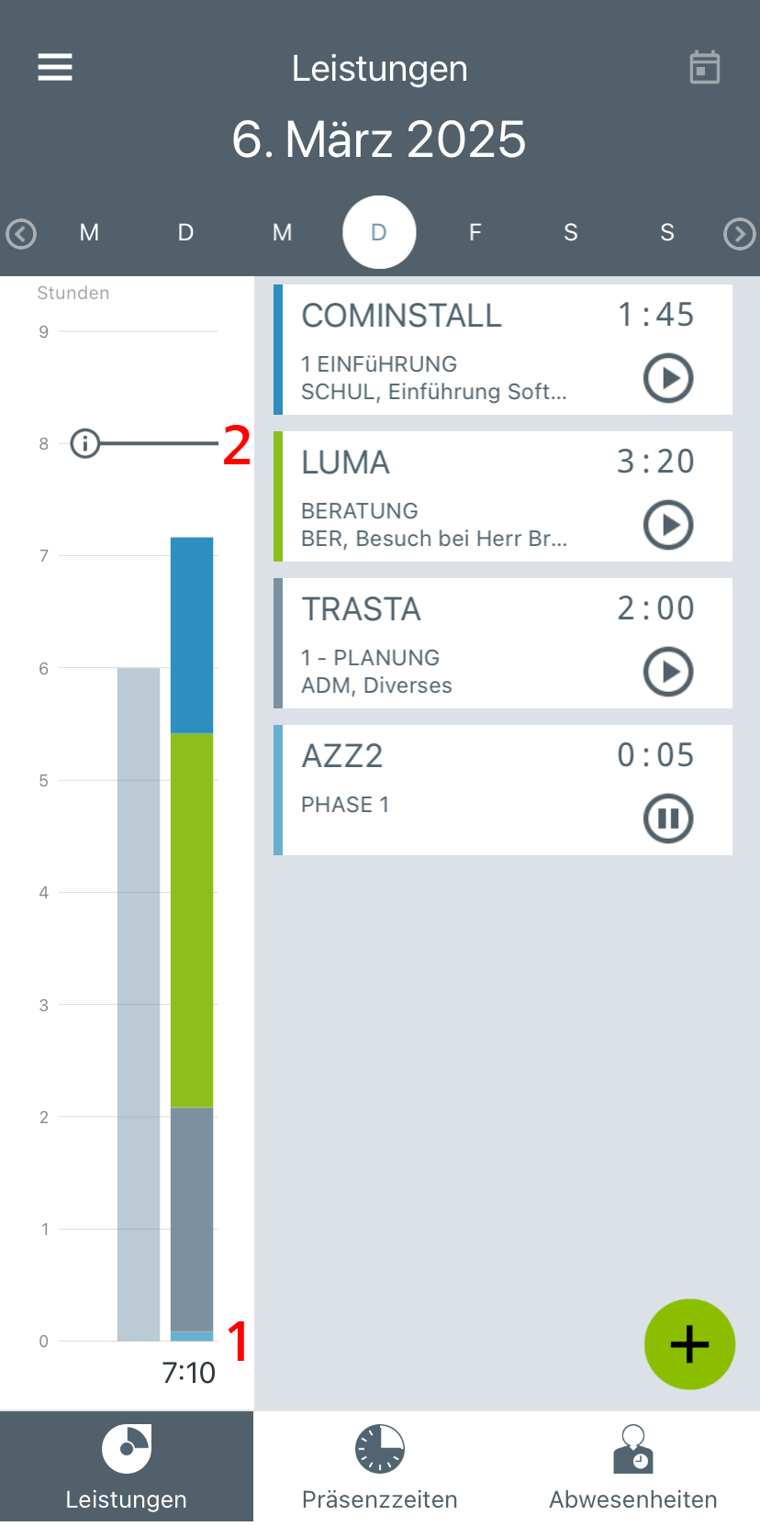Image resolution: width=760 pixels, height=1526 pixels.
Task: Switch to Präsenzzeiten tab
Action: pyautogui.click(x=379, y=1468)
